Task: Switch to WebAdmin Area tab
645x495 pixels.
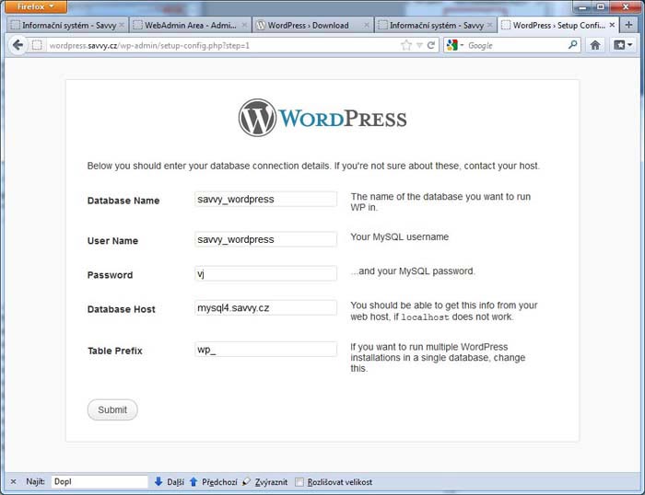Action: [x=191, y=25]
